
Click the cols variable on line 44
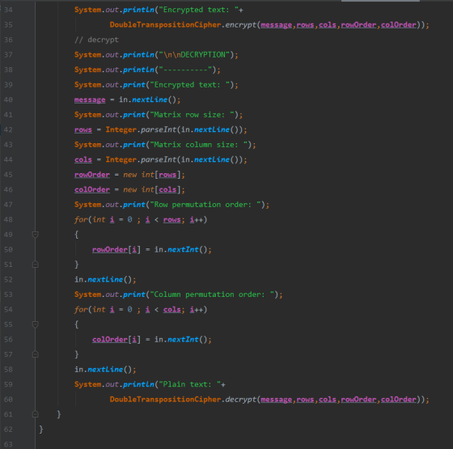pos(83,160)
